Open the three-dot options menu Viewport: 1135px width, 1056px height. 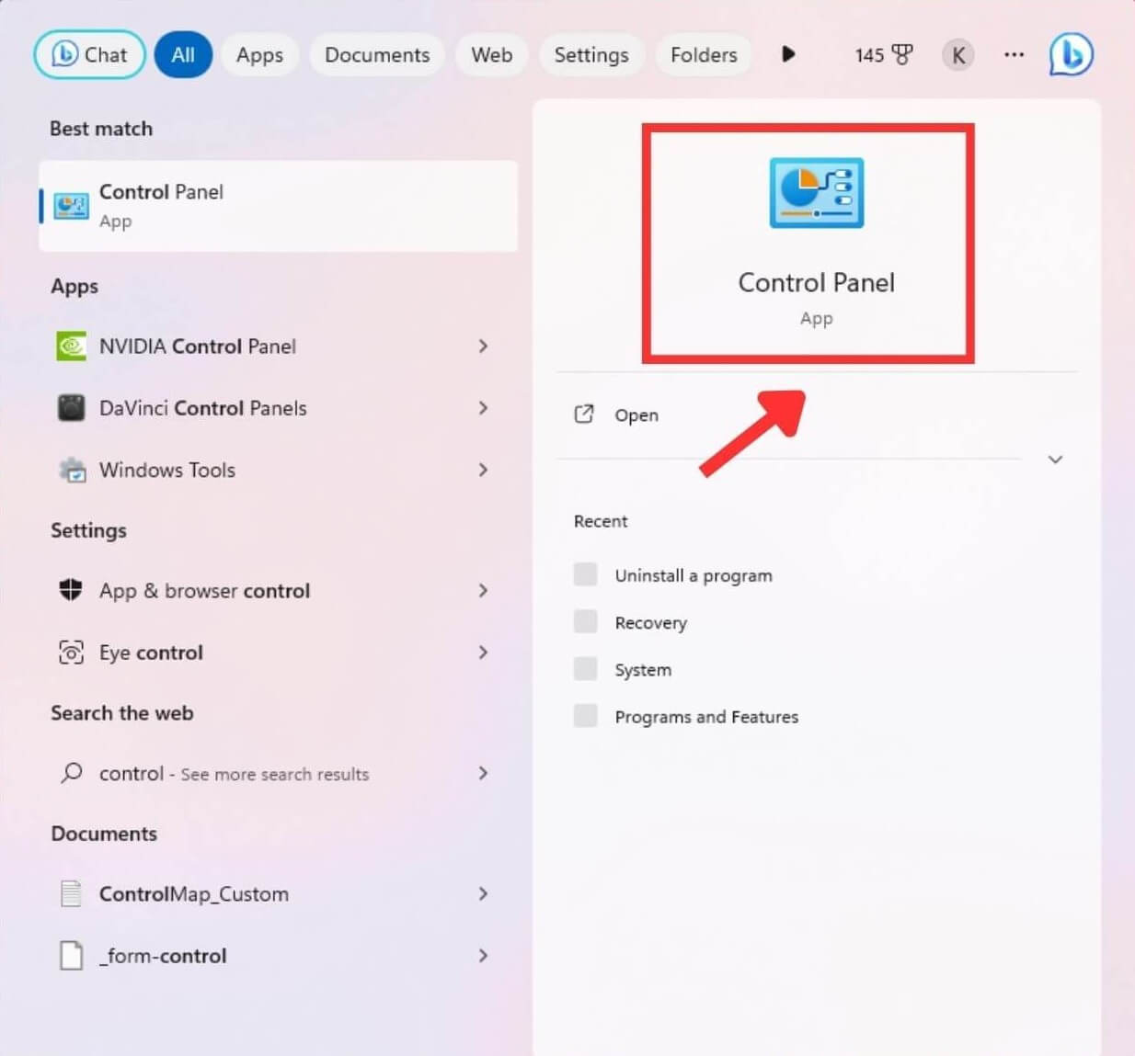click(1014, 54)
